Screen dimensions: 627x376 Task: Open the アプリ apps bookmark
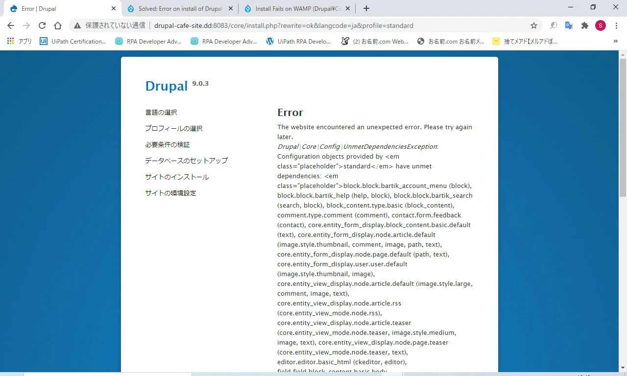pyautogui.click(x=20, y=42)
